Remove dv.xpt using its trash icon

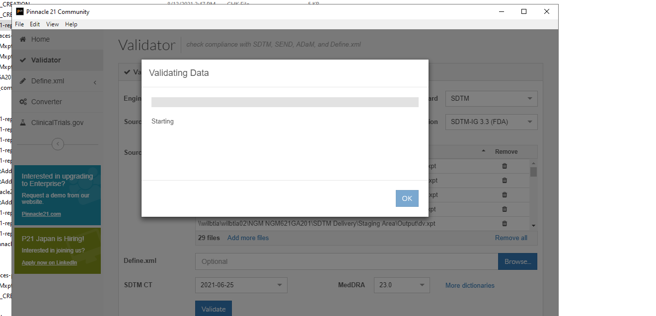(505, 224)
